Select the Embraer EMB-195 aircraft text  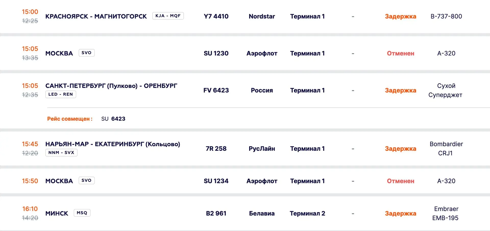tap(446, 213)
